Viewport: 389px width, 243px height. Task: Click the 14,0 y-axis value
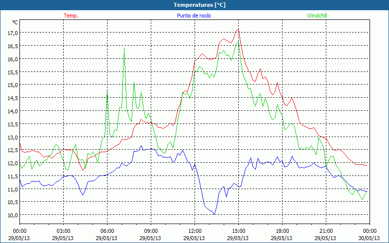13,111
